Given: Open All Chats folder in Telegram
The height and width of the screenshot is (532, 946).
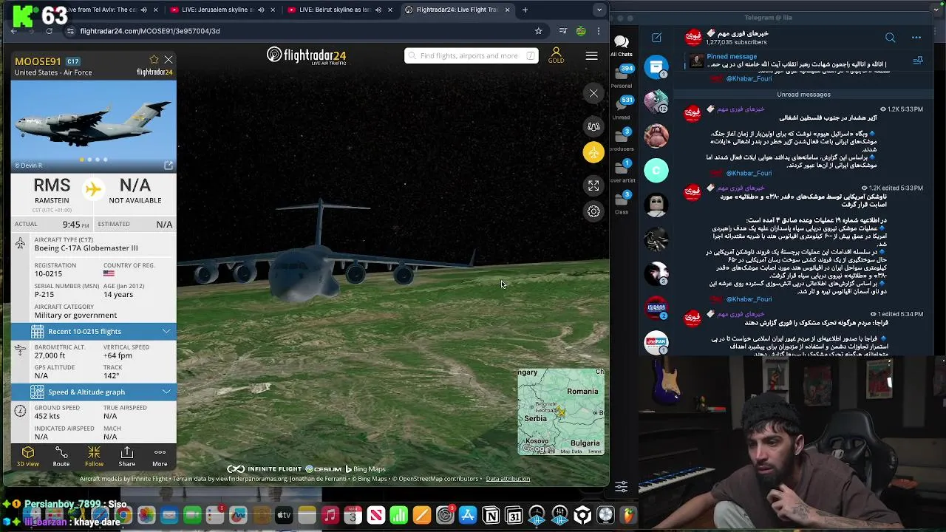Looking at the screenshot, I should point(622,45).
